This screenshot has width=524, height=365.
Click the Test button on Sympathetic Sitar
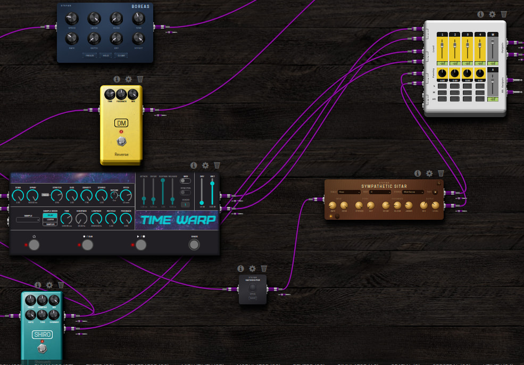[x=435, y=192]
